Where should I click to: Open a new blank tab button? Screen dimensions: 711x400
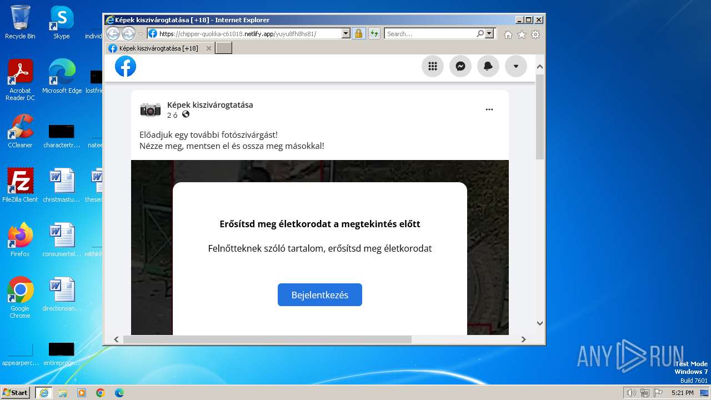[x=223, y=48]
